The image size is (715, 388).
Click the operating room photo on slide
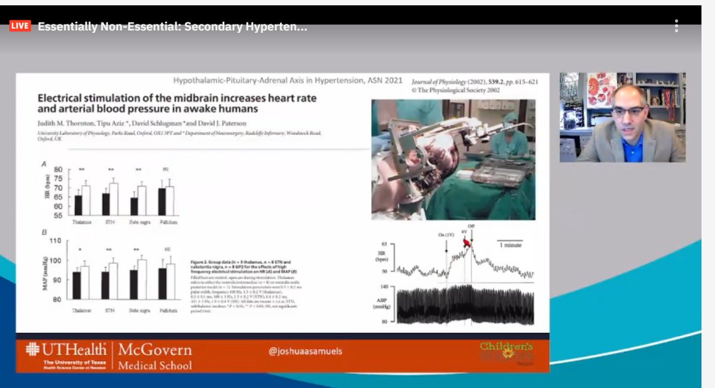(453, 159)
